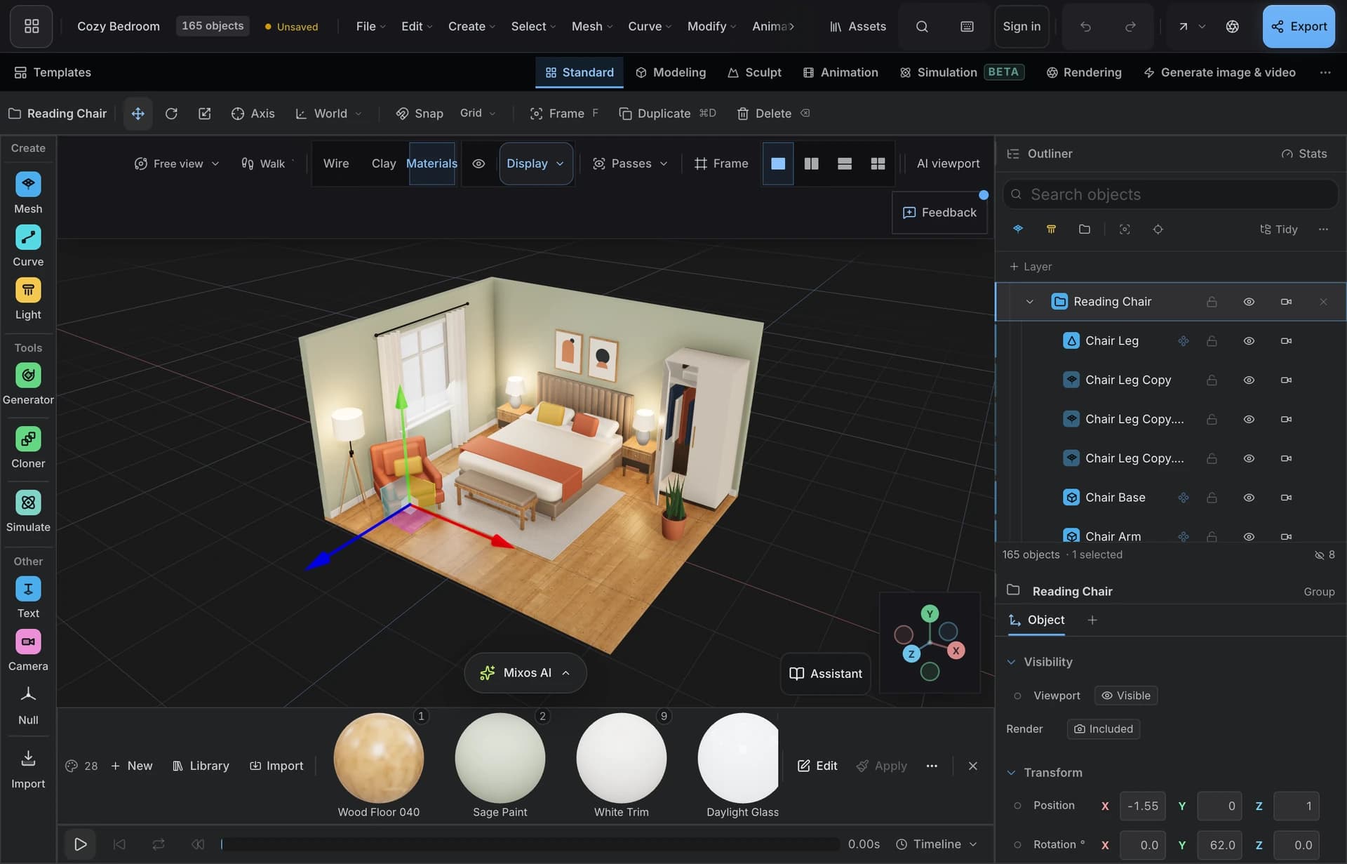Click the Search objects field

pos(1170,194)
